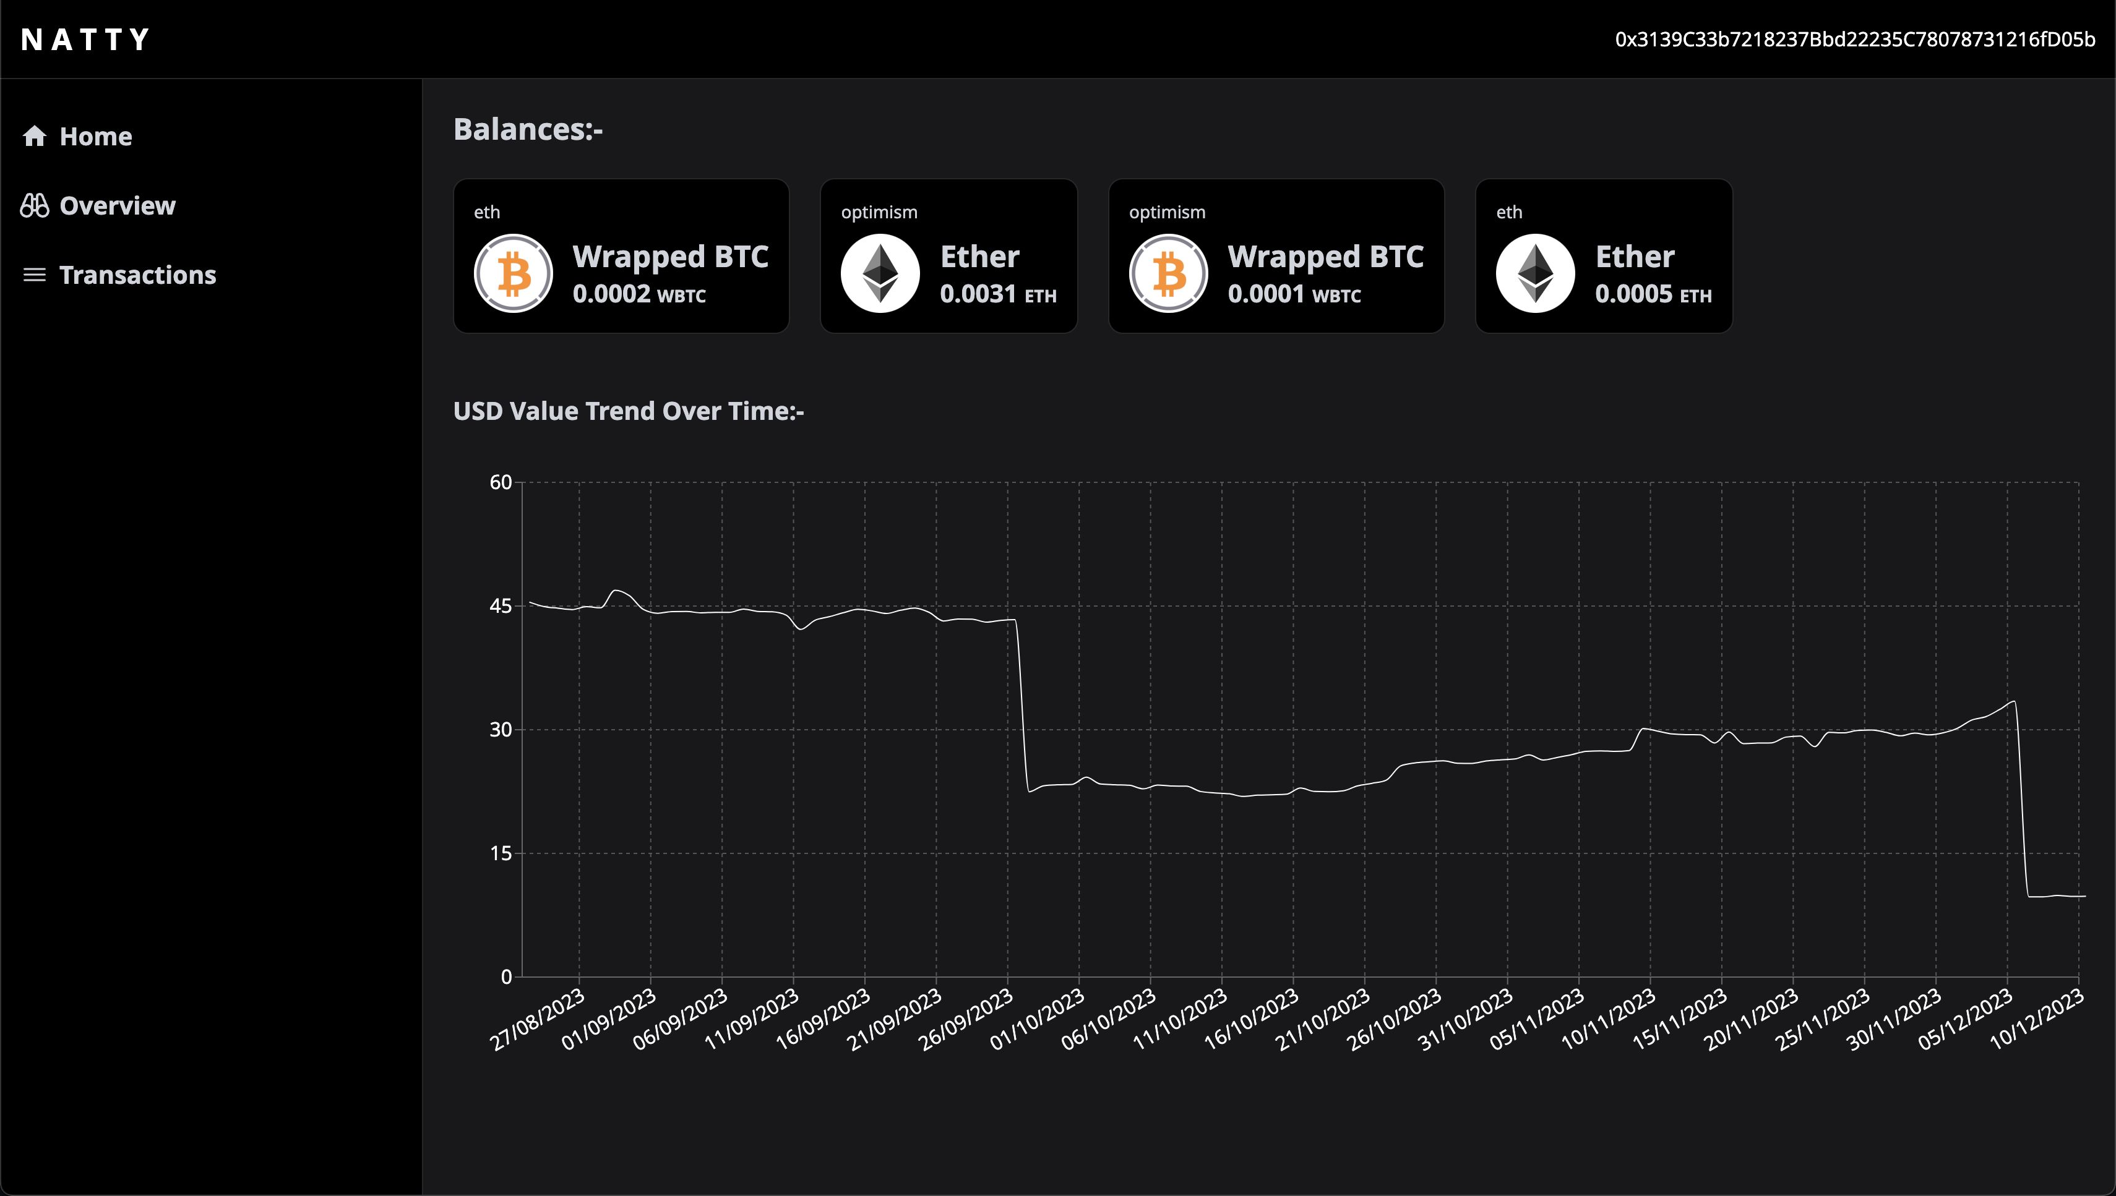Click the 06/09/2023 x-axis date label
The image size is (2116, 1196).
pos(681,1019)
